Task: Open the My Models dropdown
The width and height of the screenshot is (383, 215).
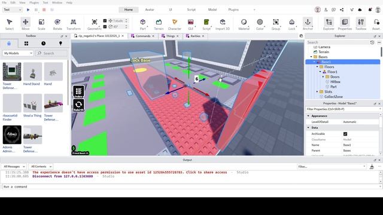Action: point(18,53)
